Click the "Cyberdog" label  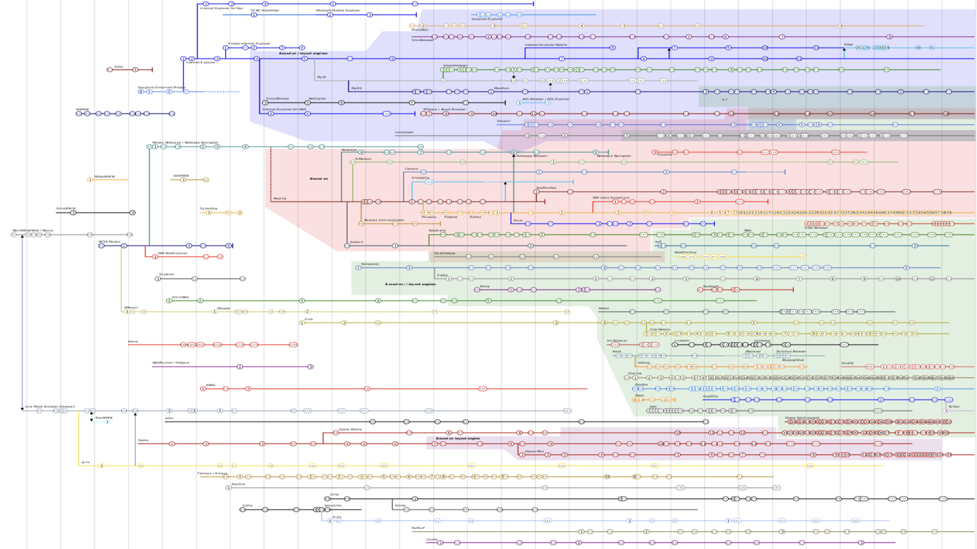coord(209,208)
